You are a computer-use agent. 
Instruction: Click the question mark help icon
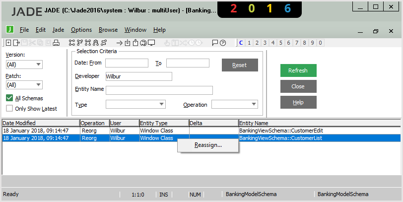(x=223, y=43)
